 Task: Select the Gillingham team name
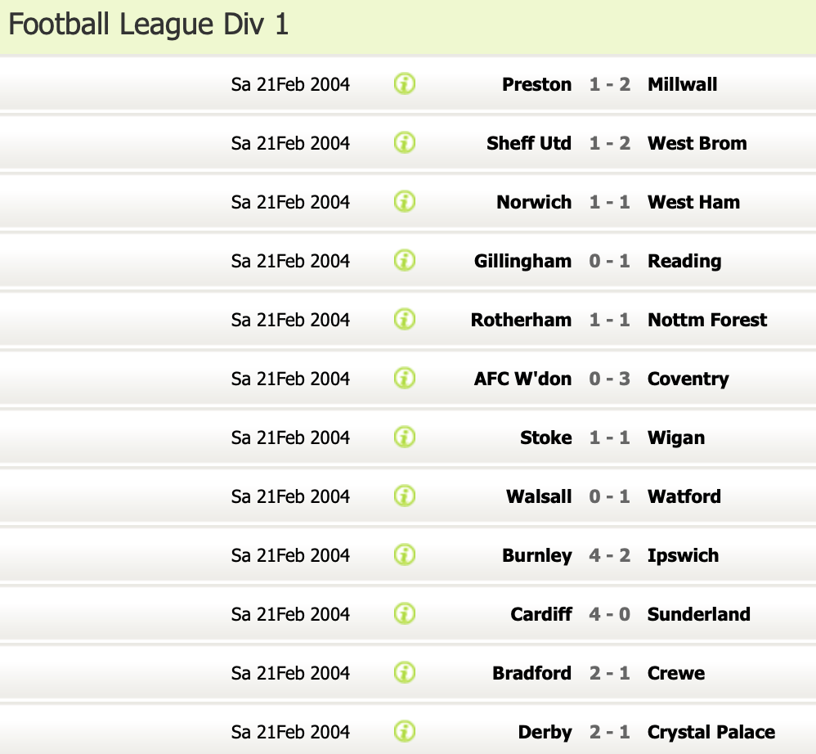click(x=522, y=261)
